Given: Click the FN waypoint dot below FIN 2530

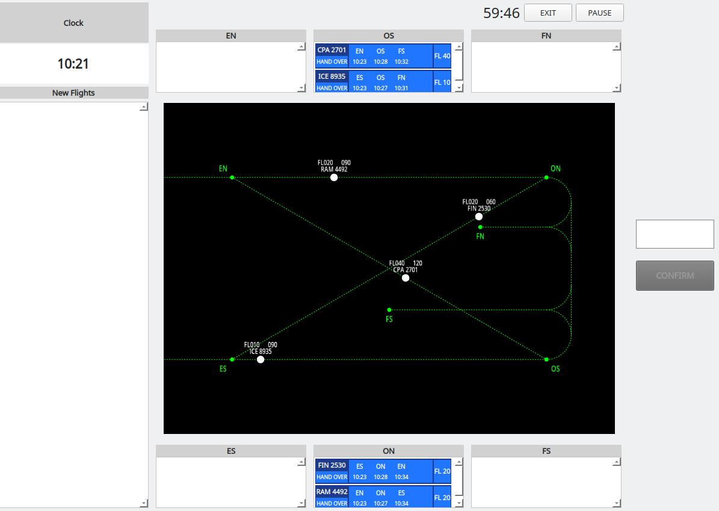Looking at the screenshot, I should [x=480, y=226].
